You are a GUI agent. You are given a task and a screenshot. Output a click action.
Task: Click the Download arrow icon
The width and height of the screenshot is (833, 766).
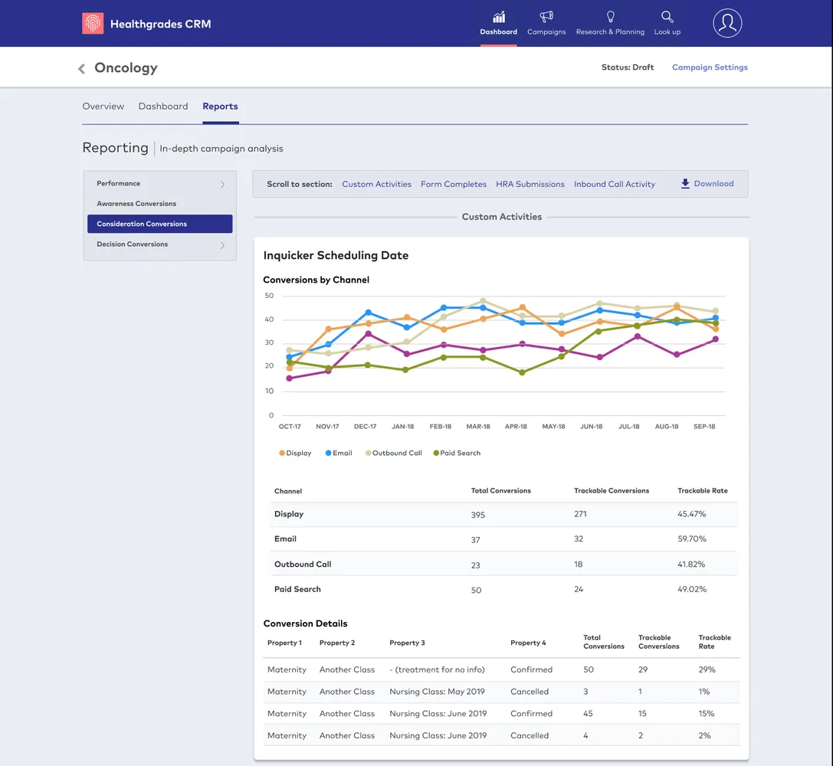point(685,184)
